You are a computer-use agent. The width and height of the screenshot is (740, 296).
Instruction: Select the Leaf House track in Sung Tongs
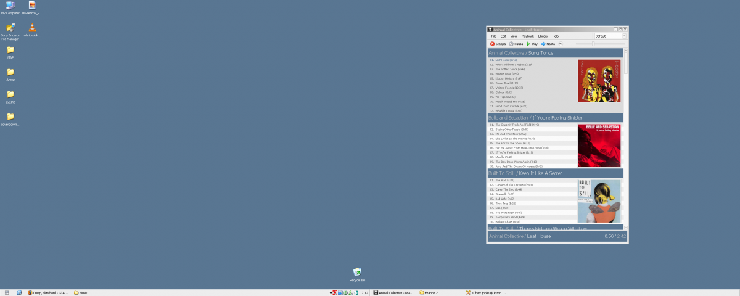(503, 60)
